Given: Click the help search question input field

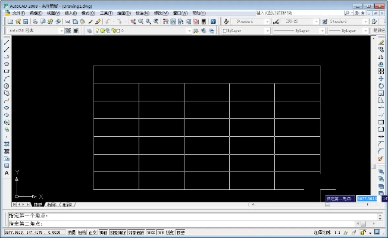Looking at the screenshot, I should click(x=299, y=13).
